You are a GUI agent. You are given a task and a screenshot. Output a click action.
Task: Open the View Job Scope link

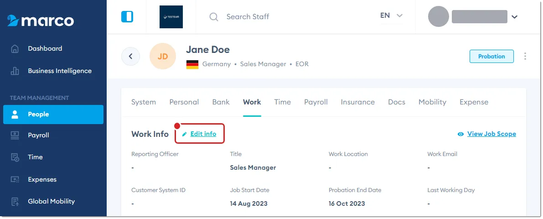(x=492, y=134)
